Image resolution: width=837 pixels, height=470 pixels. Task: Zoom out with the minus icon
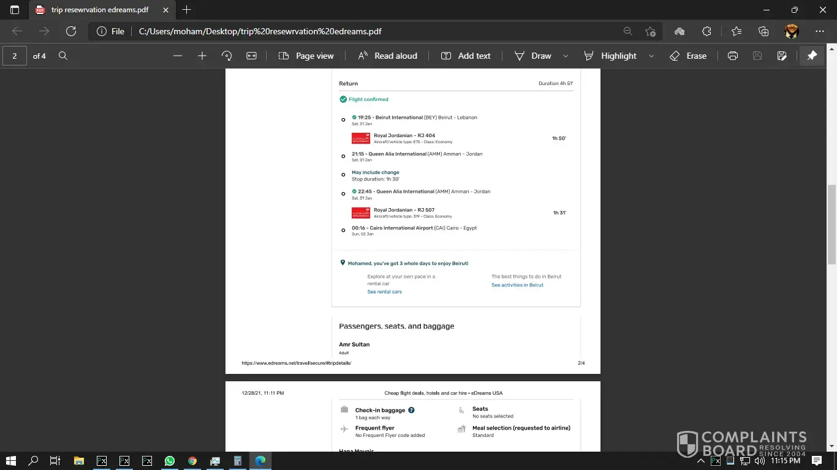[178, 56]
